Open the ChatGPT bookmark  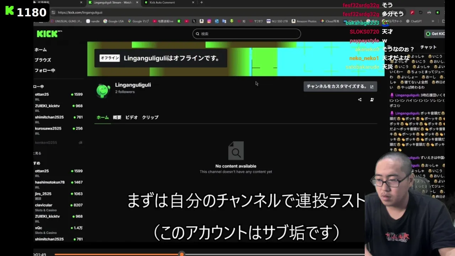pyautogui.click(x=413, y=21)
